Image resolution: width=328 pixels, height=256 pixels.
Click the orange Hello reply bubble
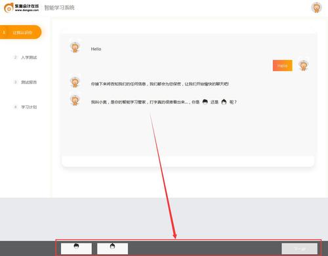[x=282, y=66]
